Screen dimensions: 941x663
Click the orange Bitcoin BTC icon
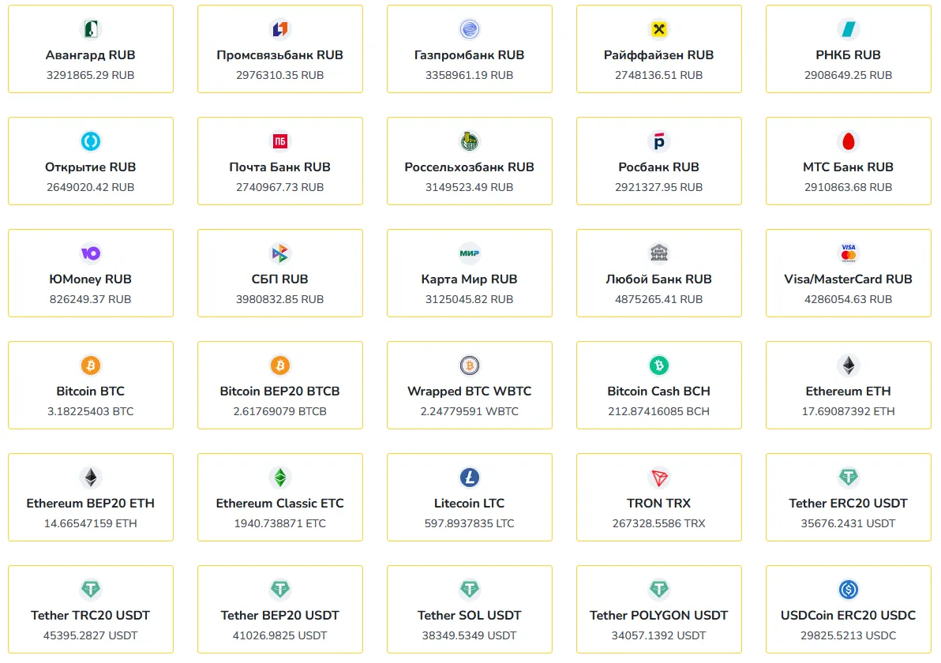click(91, 365)
